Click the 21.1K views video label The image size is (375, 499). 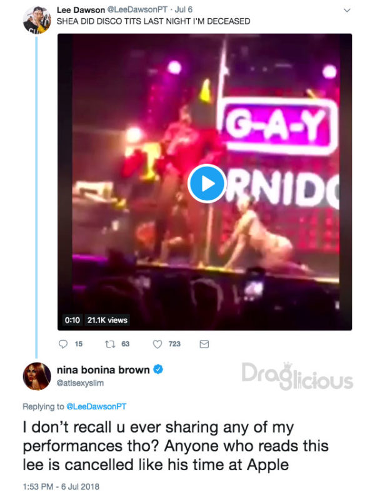107,320
